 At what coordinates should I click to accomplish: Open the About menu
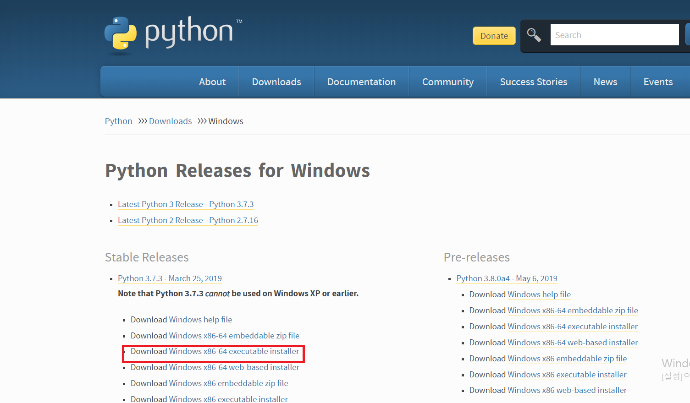click(x=212, y=82)
